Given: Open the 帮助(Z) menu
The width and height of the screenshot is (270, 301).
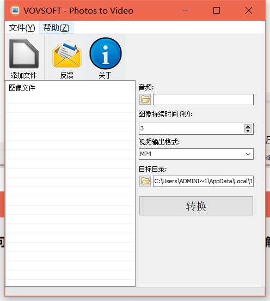Looking at the screenshot, I should (x=56, y=28).
